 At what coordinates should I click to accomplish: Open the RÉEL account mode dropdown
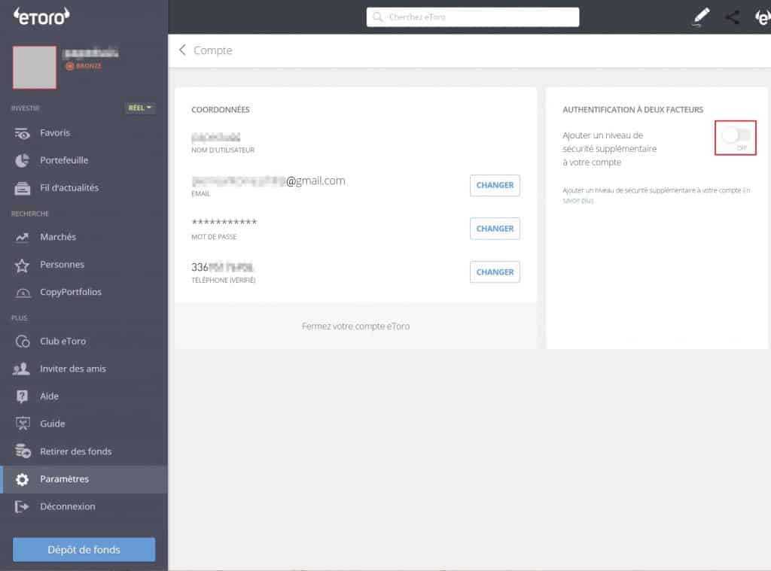[141, 108]
